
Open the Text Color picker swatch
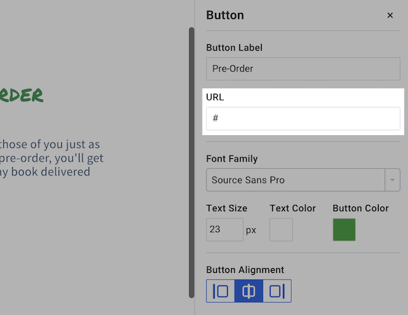[x=281, y=229]
